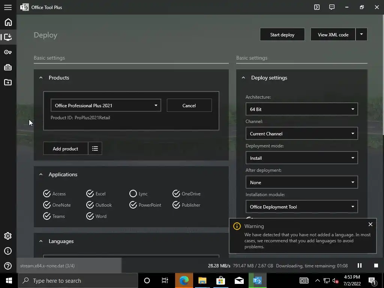
Task: Click Office Tool Plus taskbar button
Action: 257,280
